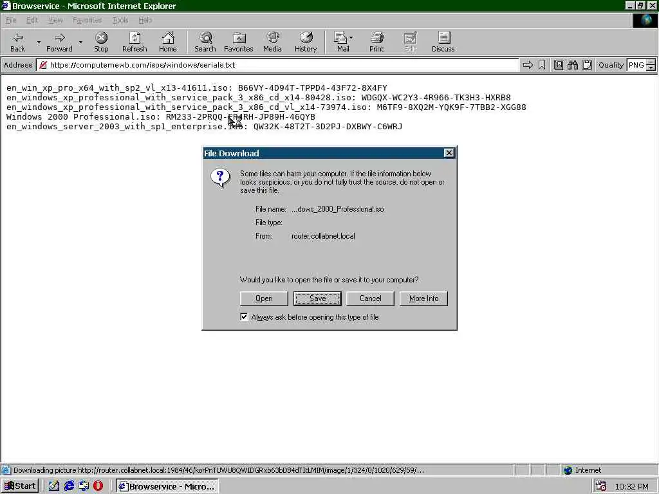Stop loading with the Stop button
659x494 pixels.
(x=101, y=42)
